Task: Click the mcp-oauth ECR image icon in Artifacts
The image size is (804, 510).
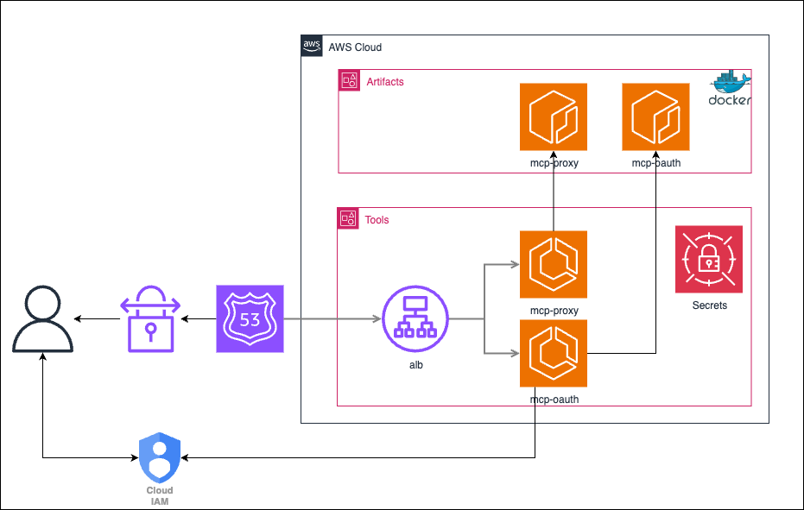Action: 655,116
